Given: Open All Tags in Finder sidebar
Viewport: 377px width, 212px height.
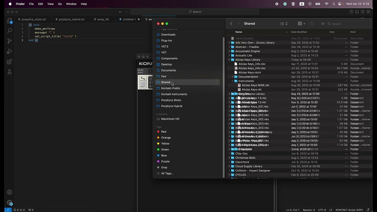Looking at the screenshot, I should click(x=167, y=173).
